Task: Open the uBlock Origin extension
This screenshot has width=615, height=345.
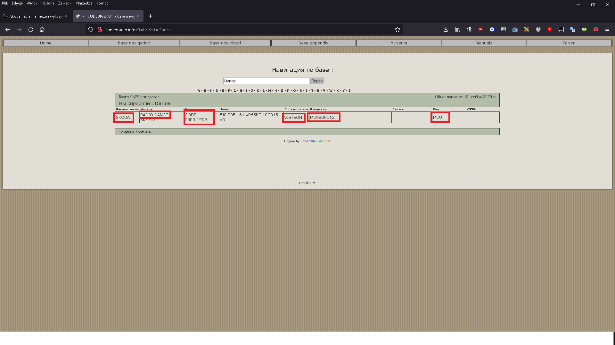Action: coord(480,29)
